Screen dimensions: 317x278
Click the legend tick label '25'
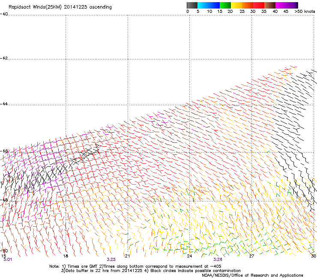point(242,12)
